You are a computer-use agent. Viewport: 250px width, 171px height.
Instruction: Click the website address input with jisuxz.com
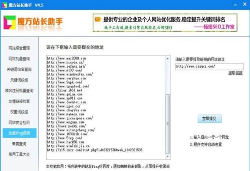point(210,66)
